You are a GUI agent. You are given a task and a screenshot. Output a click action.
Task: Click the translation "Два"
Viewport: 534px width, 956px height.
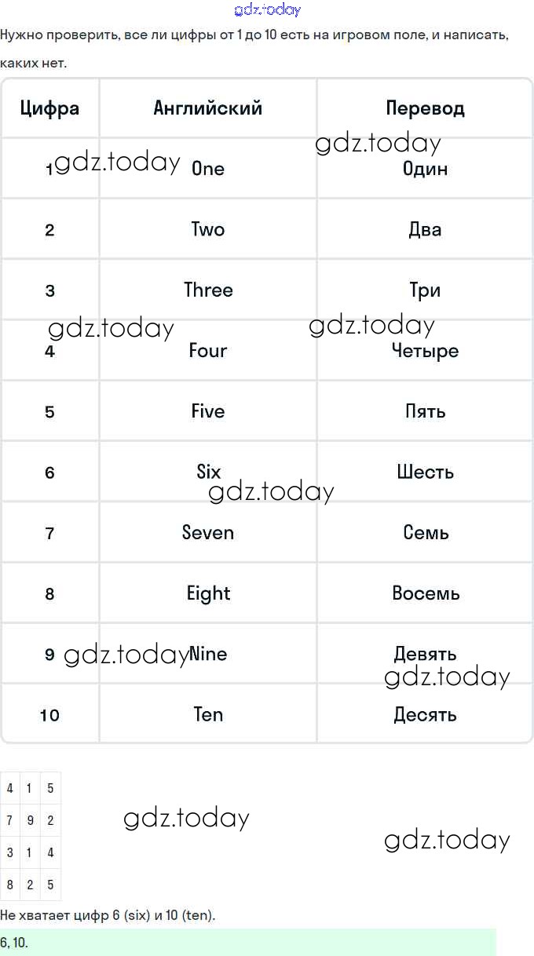click(x=425, y=229)
